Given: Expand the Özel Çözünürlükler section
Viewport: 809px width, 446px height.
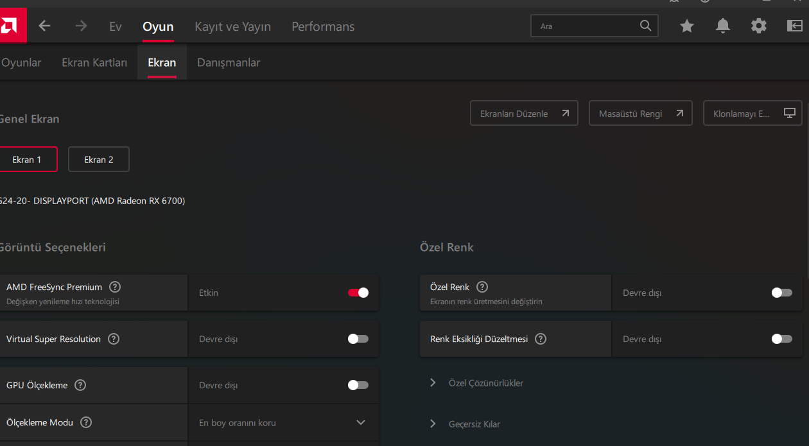Looking at the screenshot, I should coord(485,383).
